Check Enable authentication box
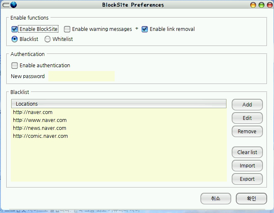274x213 pixels. coord(15,66)
